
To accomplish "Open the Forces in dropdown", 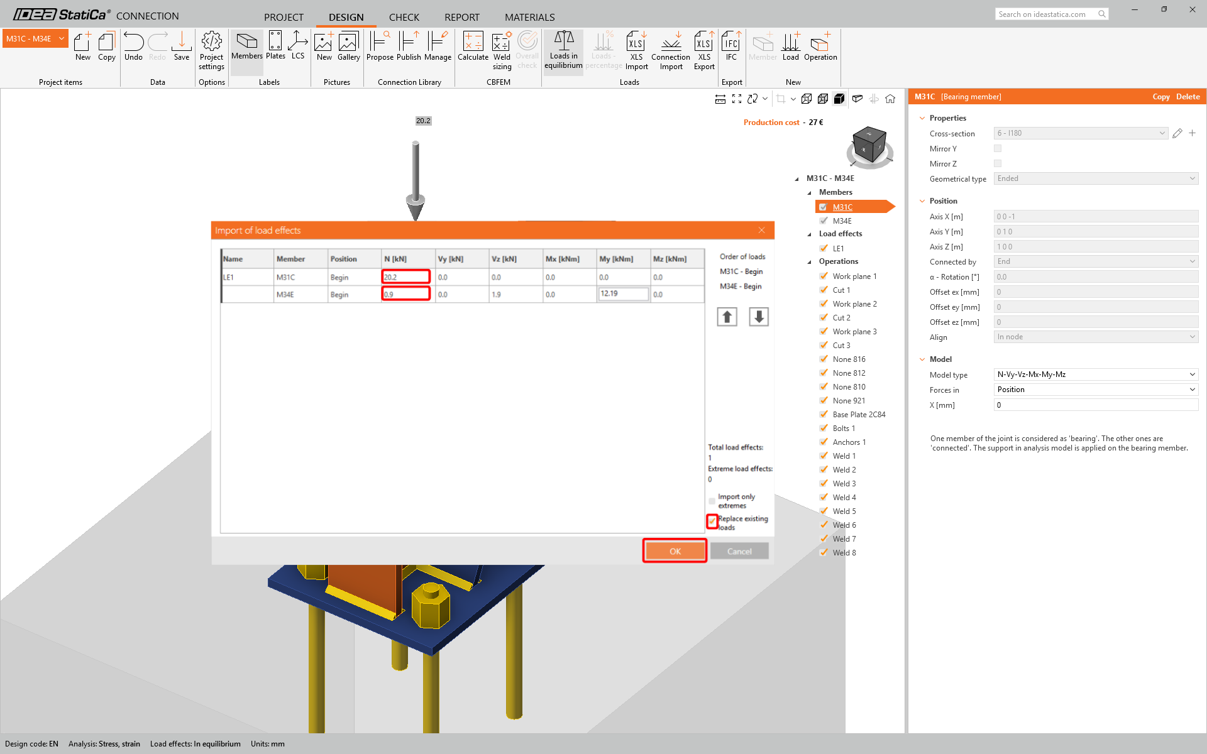I will pos(1096,390).
